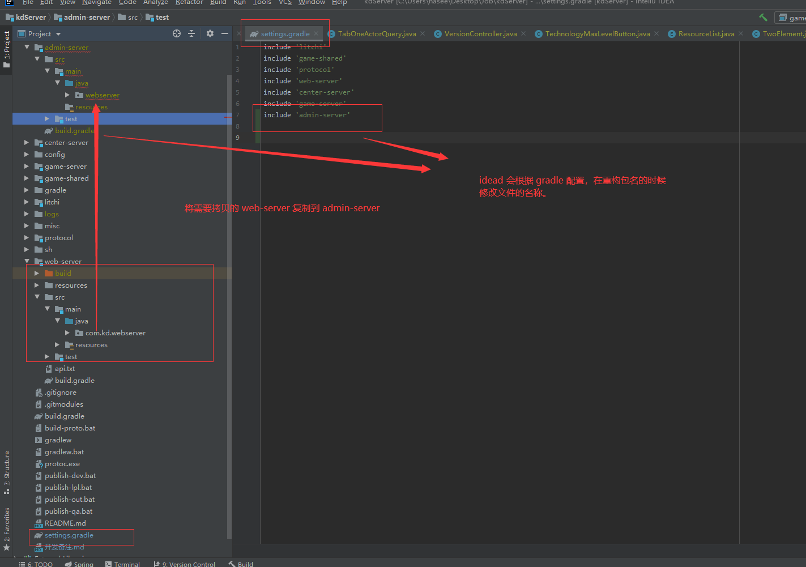
Task: Open the Refactor menu
Action: tap(189, 2)
